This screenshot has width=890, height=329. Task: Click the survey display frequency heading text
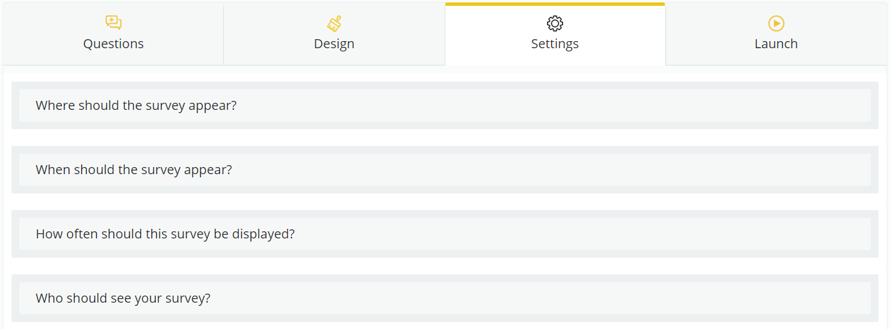(x=165, y=234)
